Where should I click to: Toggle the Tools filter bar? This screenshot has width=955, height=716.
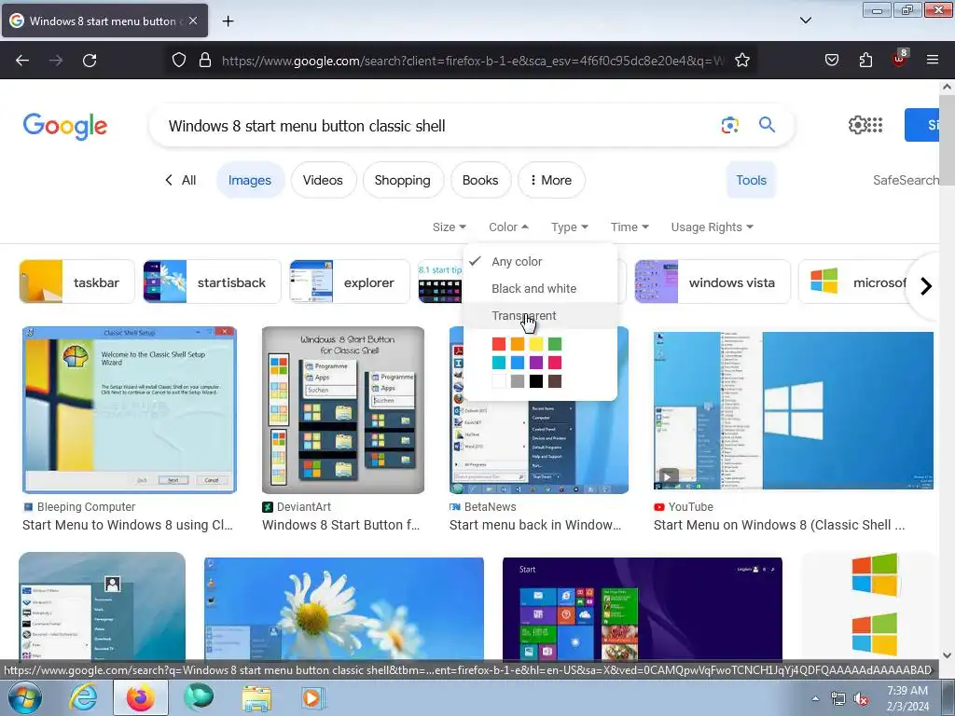click(751, 180)
